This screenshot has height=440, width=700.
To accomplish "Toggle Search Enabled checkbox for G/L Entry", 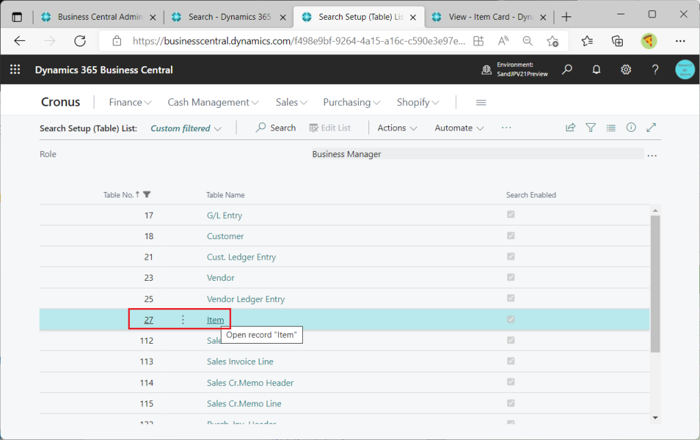I will pyautogui.click(x=511, y=215).
